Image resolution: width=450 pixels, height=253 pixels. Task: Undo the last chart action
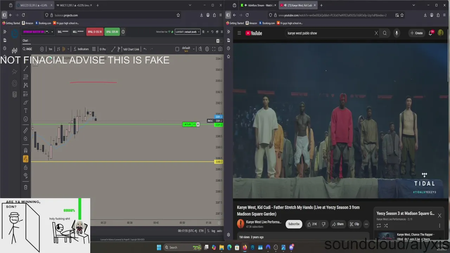[x=145, y=49]
